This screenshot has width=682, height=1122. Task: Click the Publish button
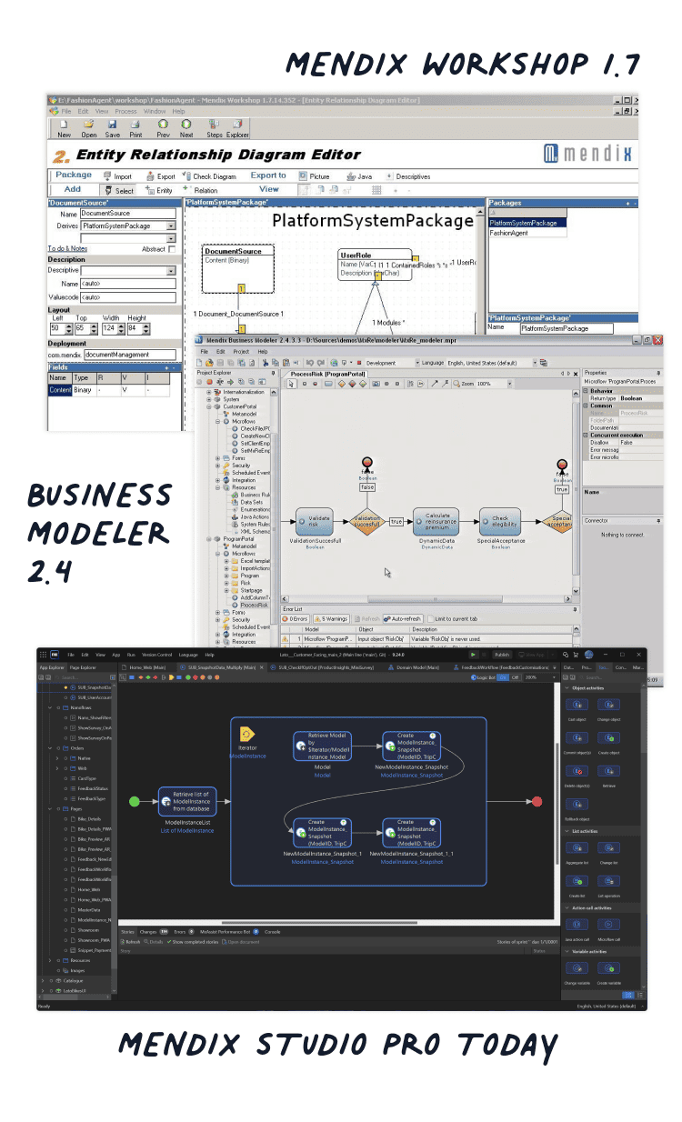[501, 654]
